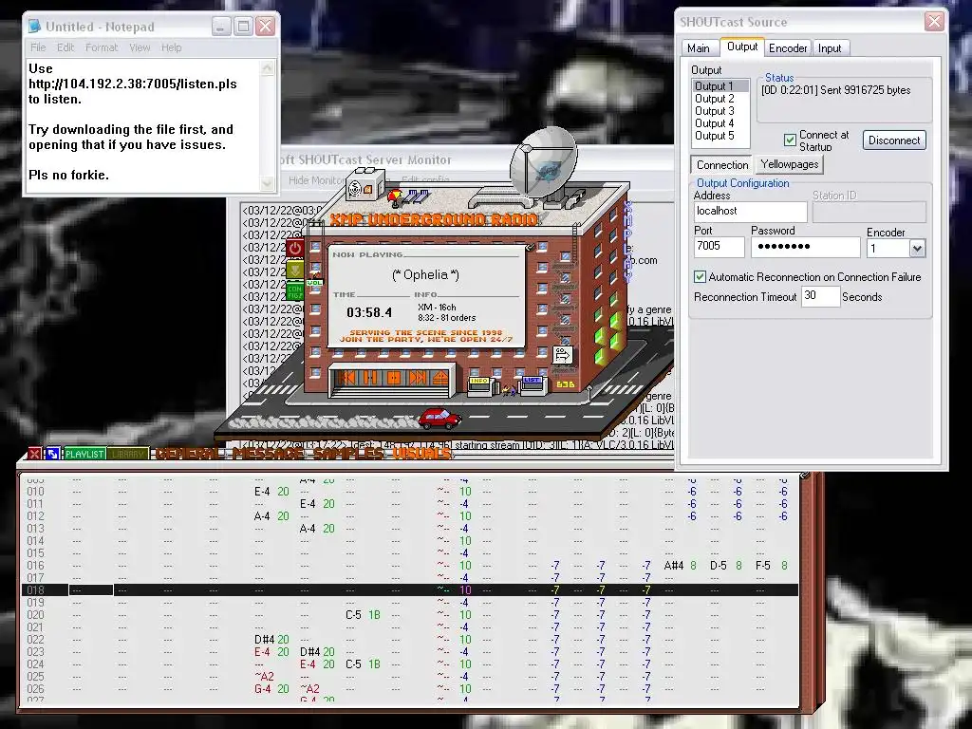Select Output 4 in the output list
The width and height of the screenshot is (972, 729).
tap(720, 123)
